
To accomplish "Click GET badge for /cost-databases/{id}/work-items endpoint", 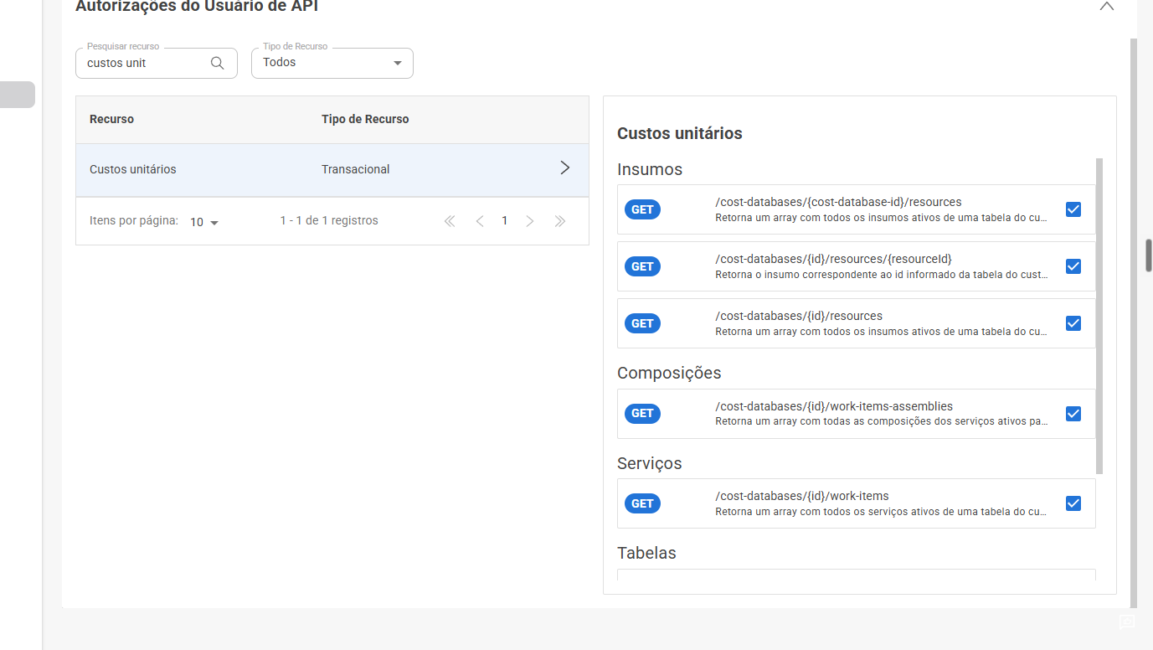I will click(x=642, y=503).
